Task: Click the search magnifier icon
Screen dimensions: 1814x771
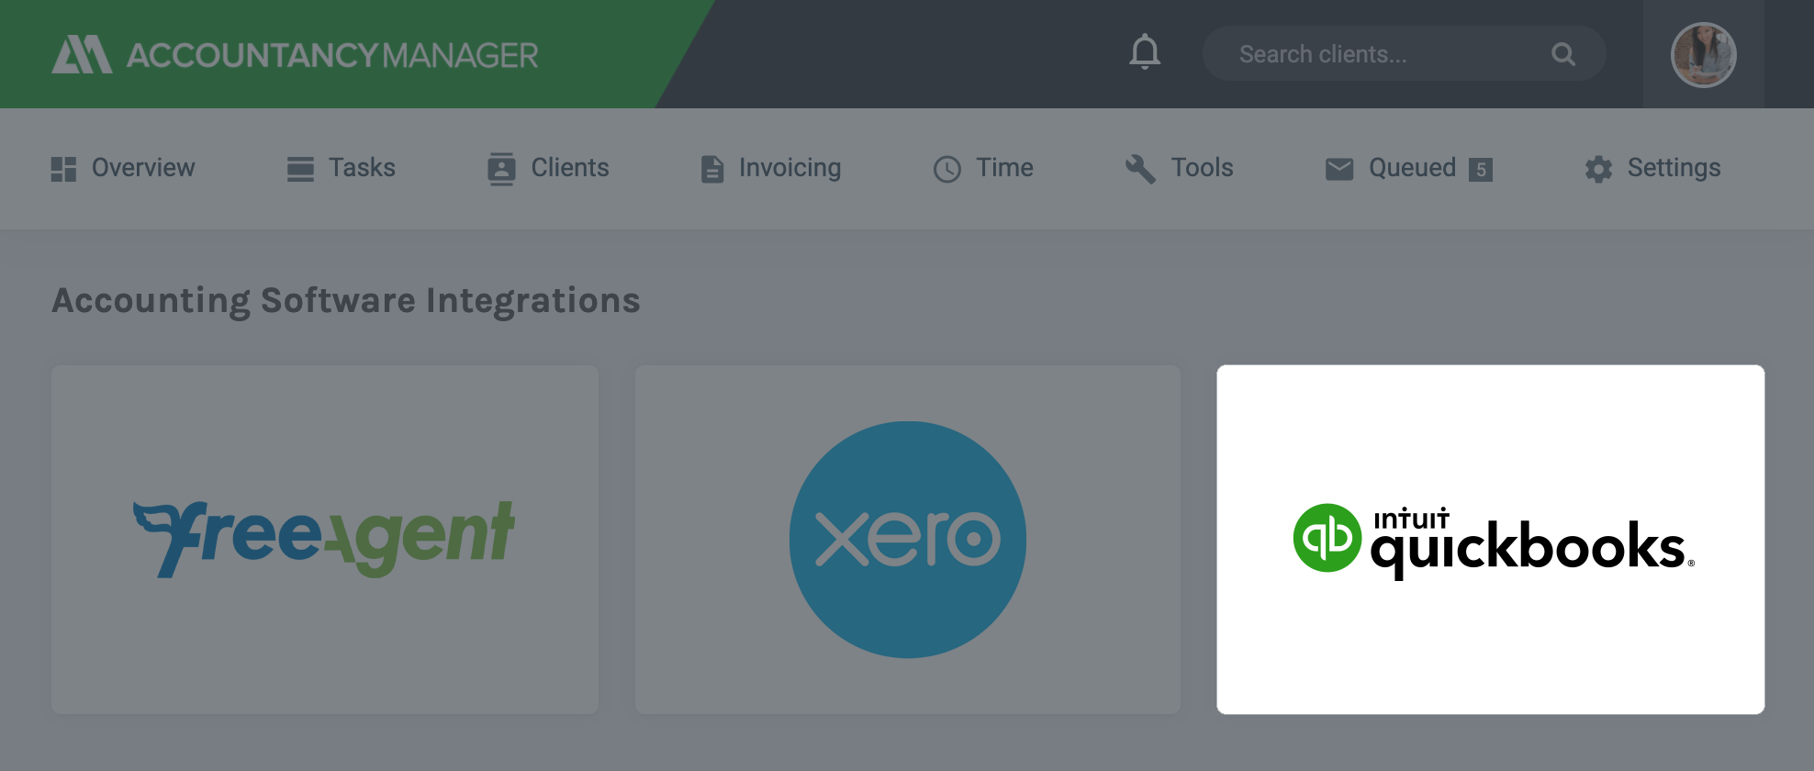Action: tap(1563, 54)
